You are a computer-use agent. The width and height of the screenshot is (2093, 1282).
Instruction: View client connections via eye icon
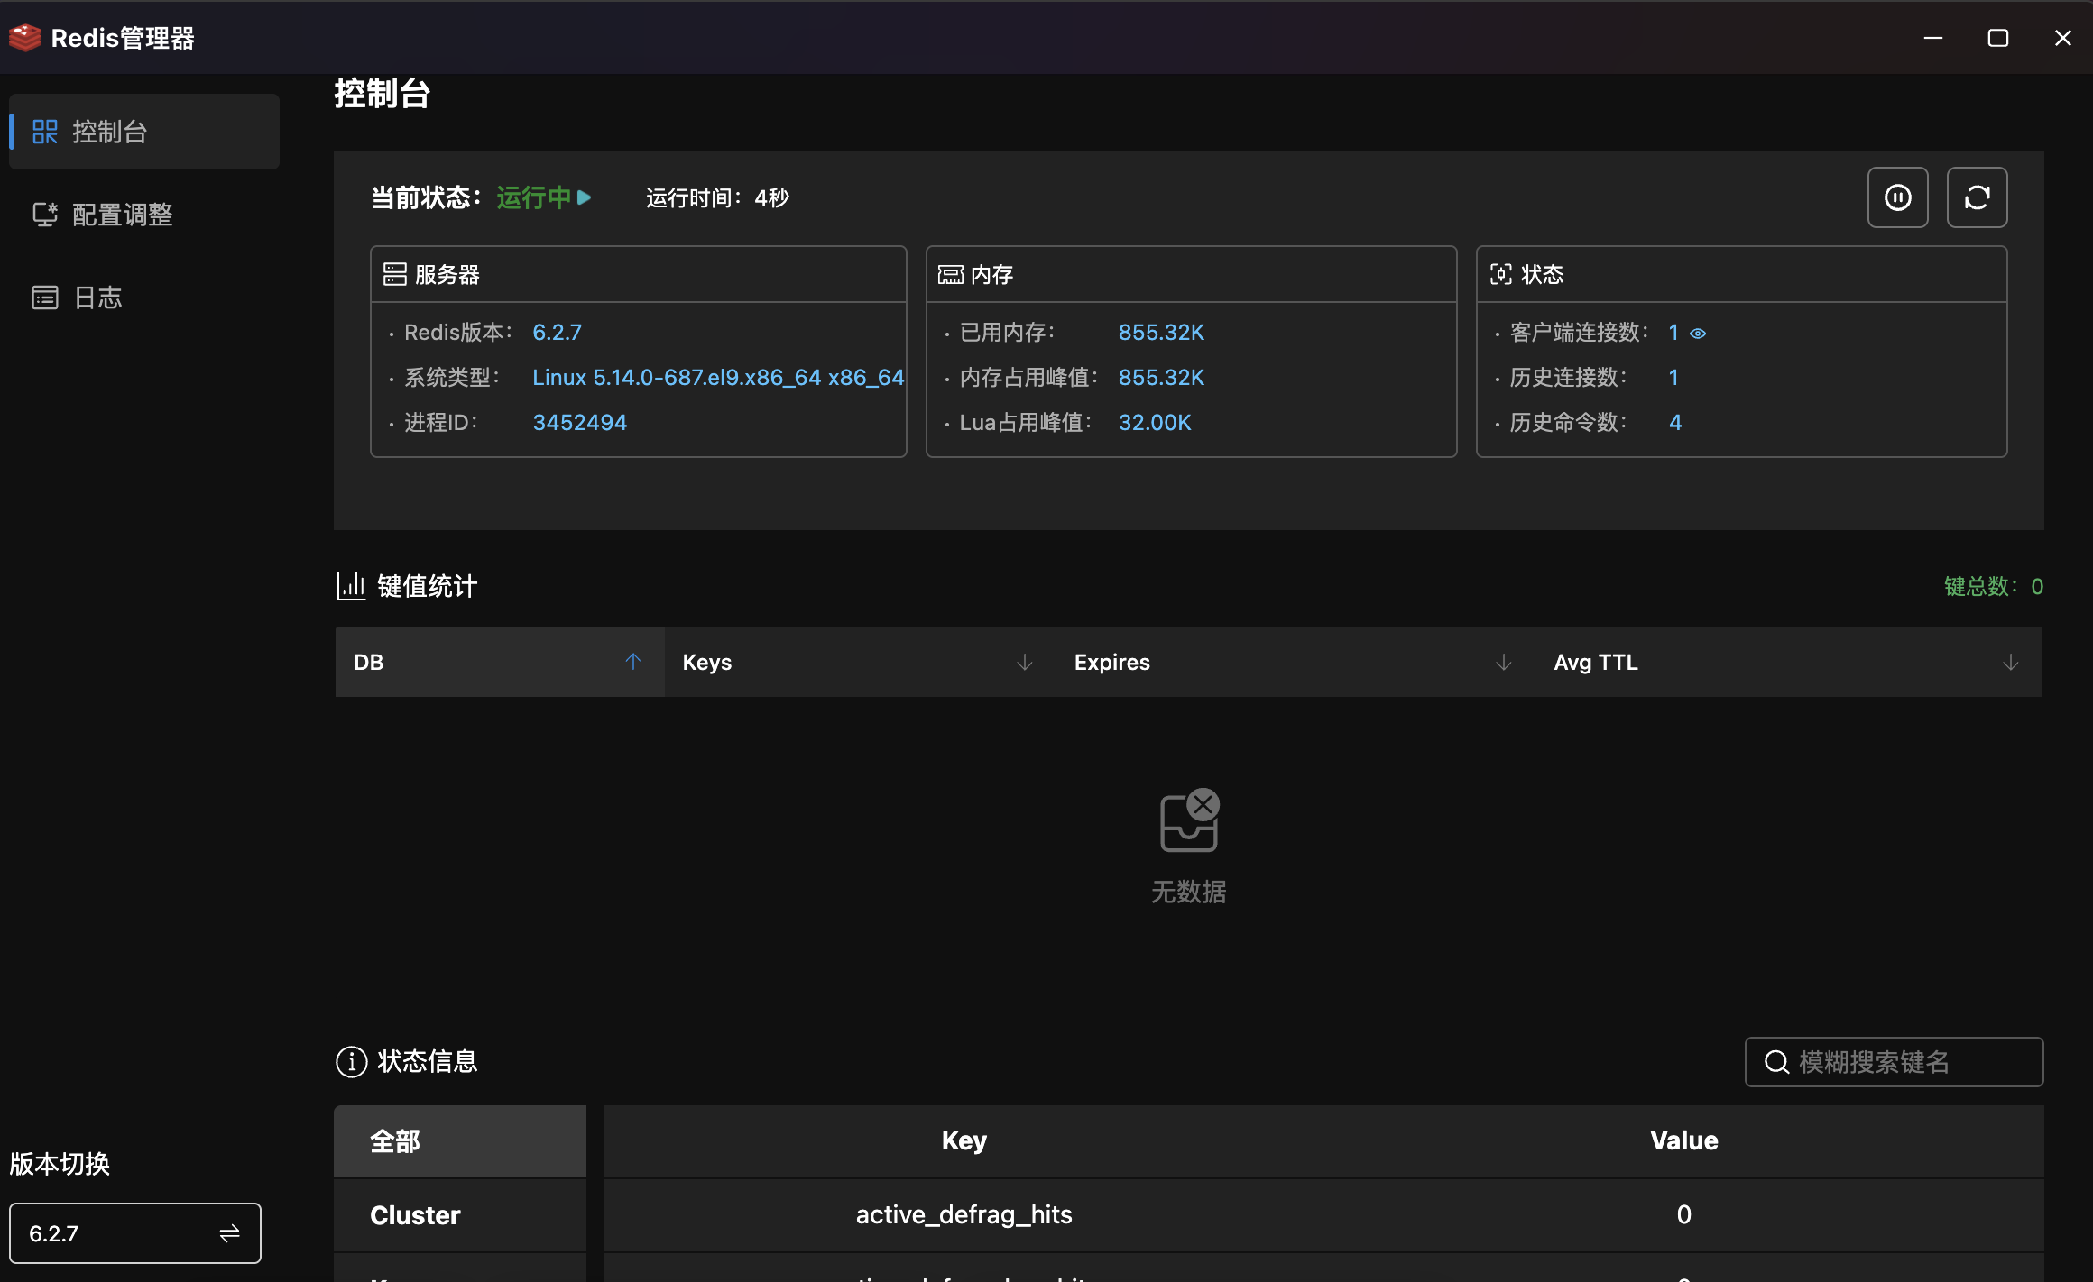click(1698, 334)
